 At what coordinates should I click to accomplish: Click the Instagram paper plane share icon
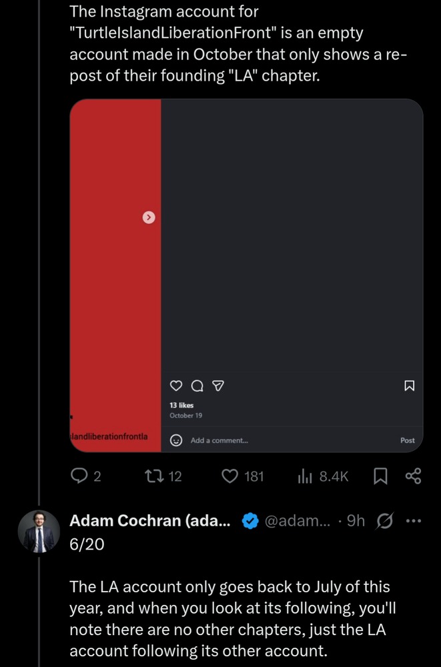point(217,386)
